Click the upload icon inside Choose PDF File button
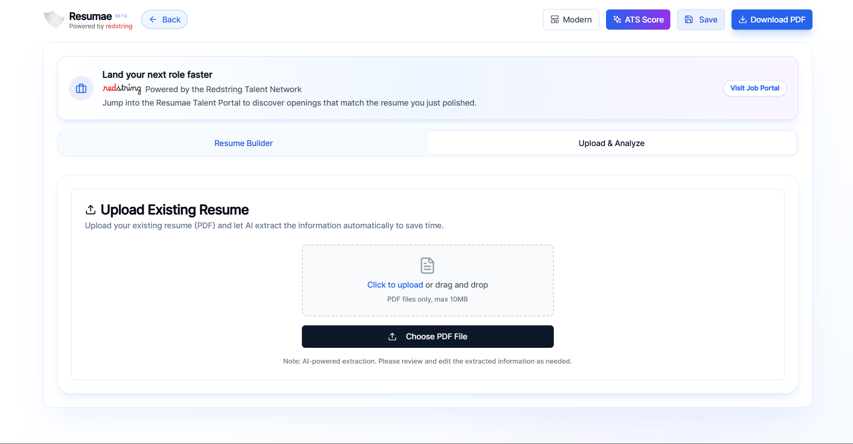Screen dimensions: 853x444 [x=392, y=336]
